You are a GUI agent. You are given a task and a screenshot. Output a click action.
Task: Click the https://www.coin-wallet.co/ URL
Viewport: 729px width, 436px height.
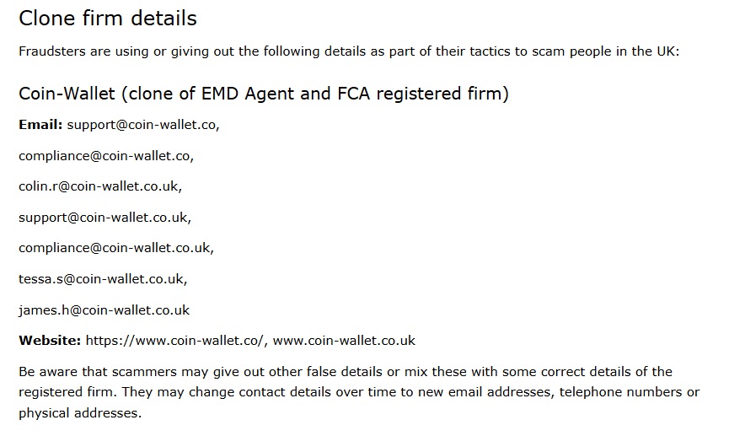pos(175,341)
